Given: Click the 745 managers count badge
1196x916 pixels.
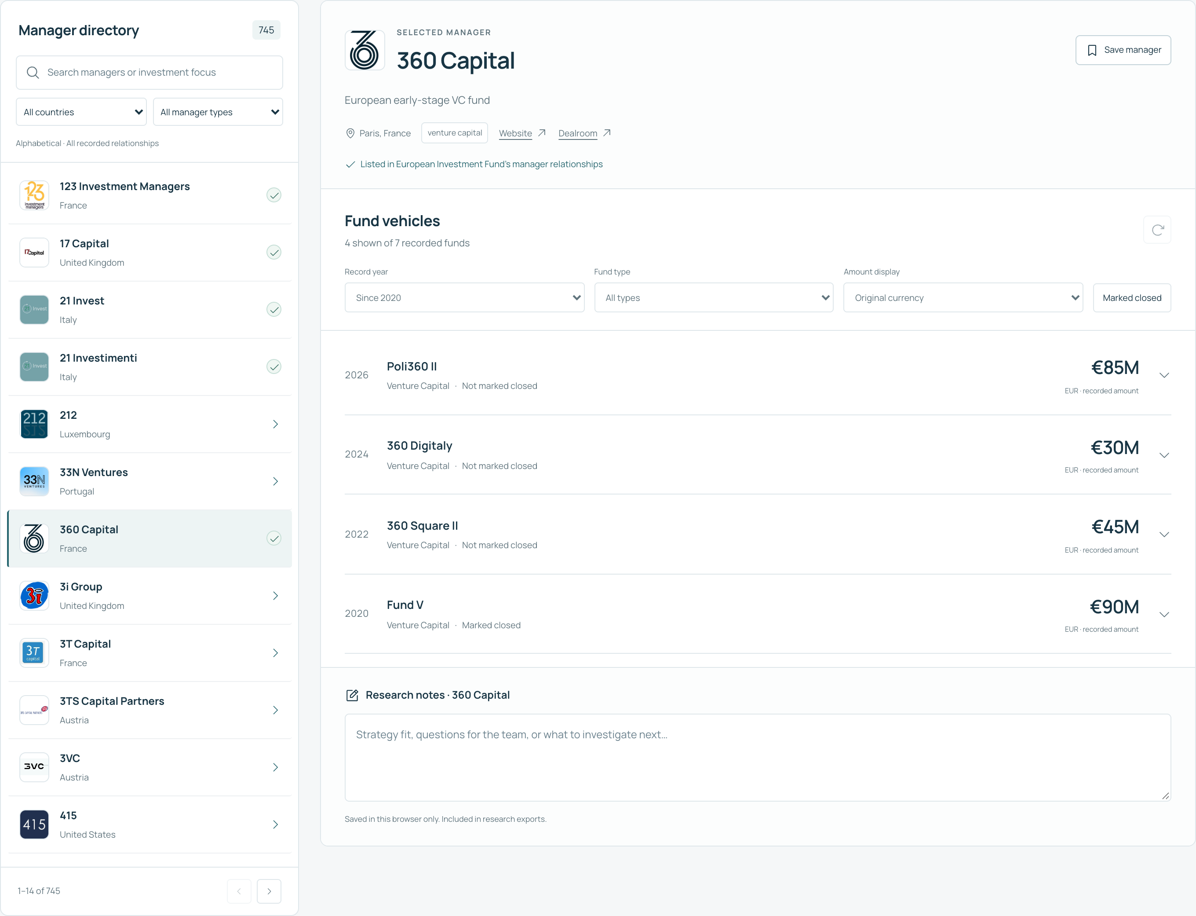Looking at the screenshot, I should point(266,30).
